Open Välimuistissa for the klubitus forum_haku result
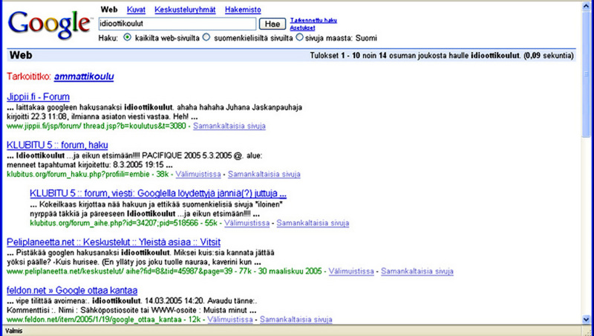This screenshot has height=336, width=594. tap(198, 175)
